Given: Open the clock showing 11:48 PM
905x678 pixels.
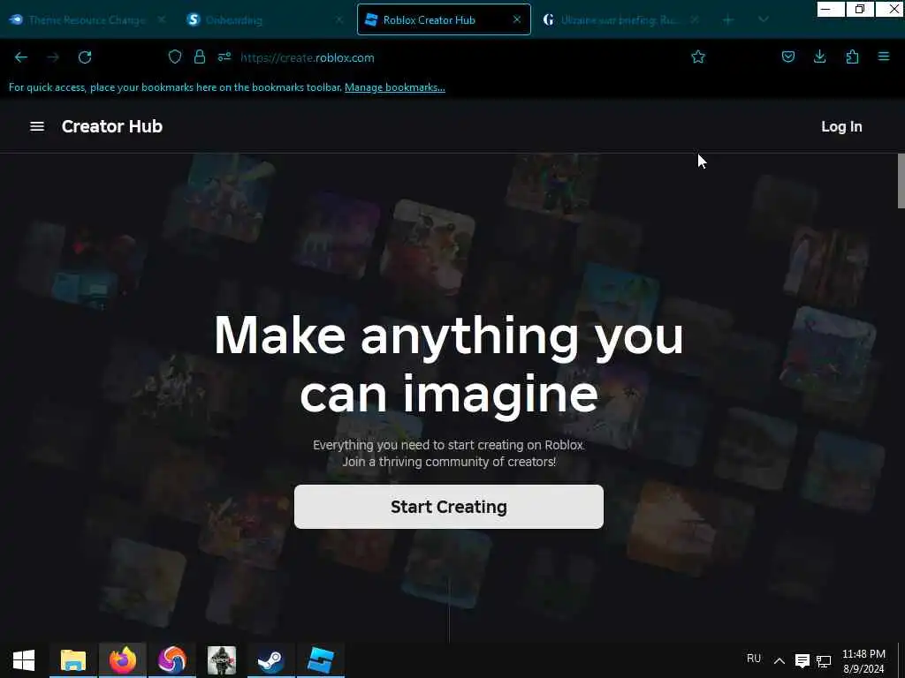Looking at the screenshot, I should click(x=863, y=661).
